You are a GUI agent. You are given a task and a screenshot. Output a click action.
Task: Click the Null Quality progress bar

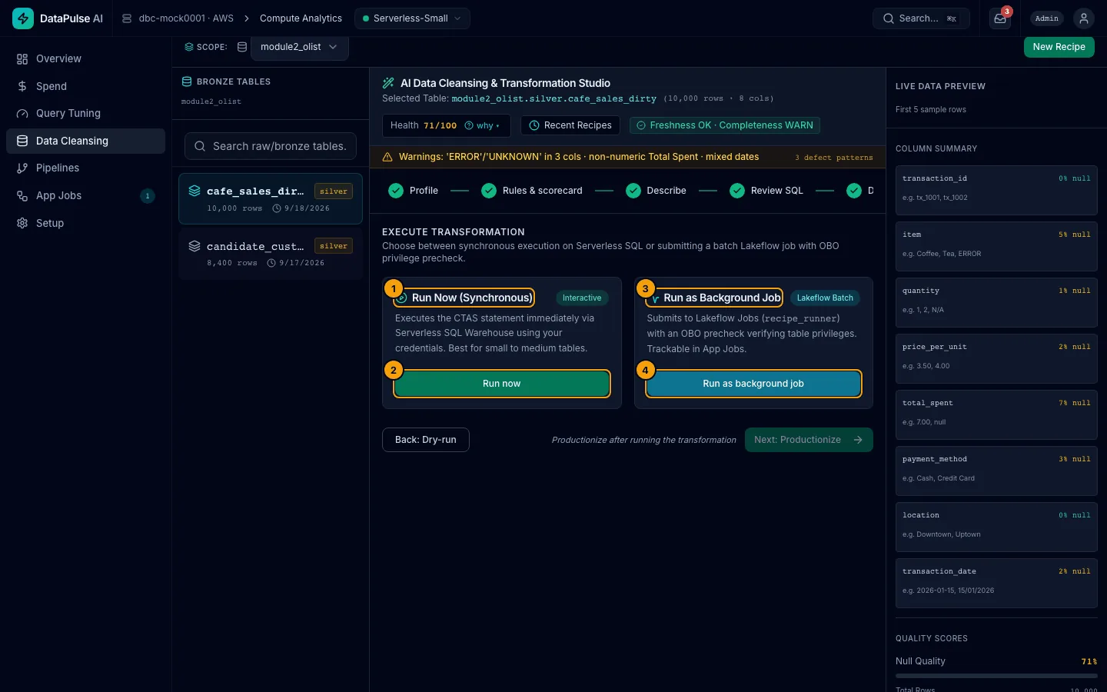[996, 676]
